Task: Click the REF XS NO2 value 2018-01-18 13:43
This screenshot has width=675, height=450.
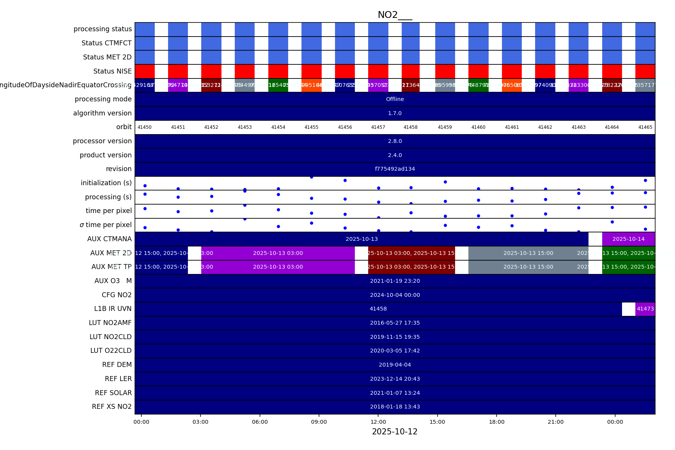Action: [x=394, y=407]
